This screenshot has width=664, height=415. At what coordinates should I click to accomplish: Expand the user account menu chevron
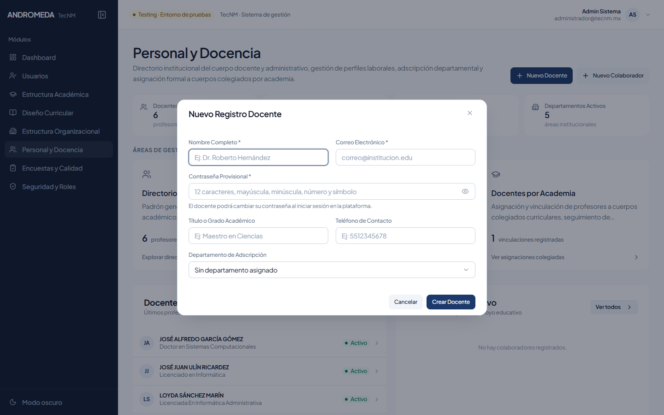point(648,15)
